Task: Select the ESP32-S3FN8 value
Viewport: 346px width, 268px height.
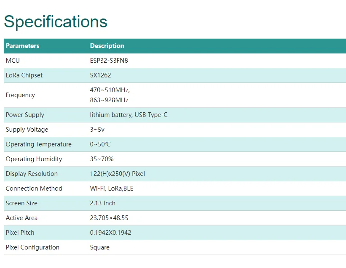Action: pyautogui.click(x=109, y=61)
